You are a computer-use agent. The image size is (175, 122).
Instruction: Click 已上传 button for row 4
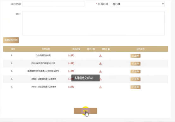136,79
